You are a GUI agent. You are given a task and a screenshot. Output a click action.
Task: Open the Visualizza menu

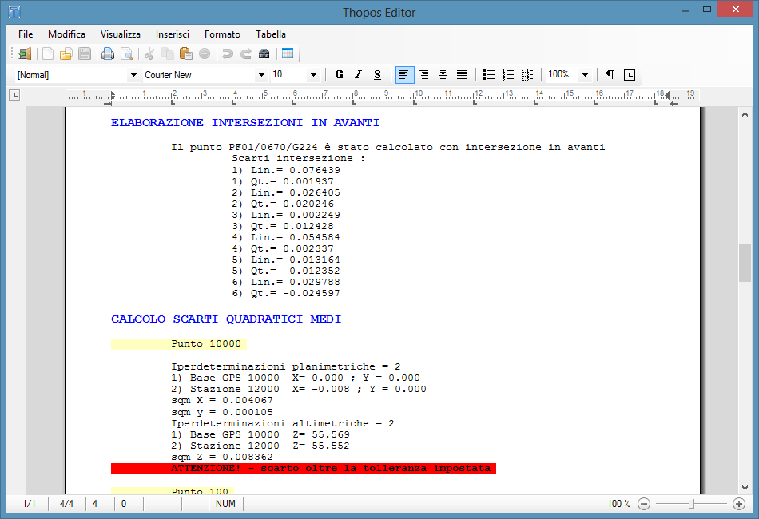pyautogui.click(x=121, y=34)
